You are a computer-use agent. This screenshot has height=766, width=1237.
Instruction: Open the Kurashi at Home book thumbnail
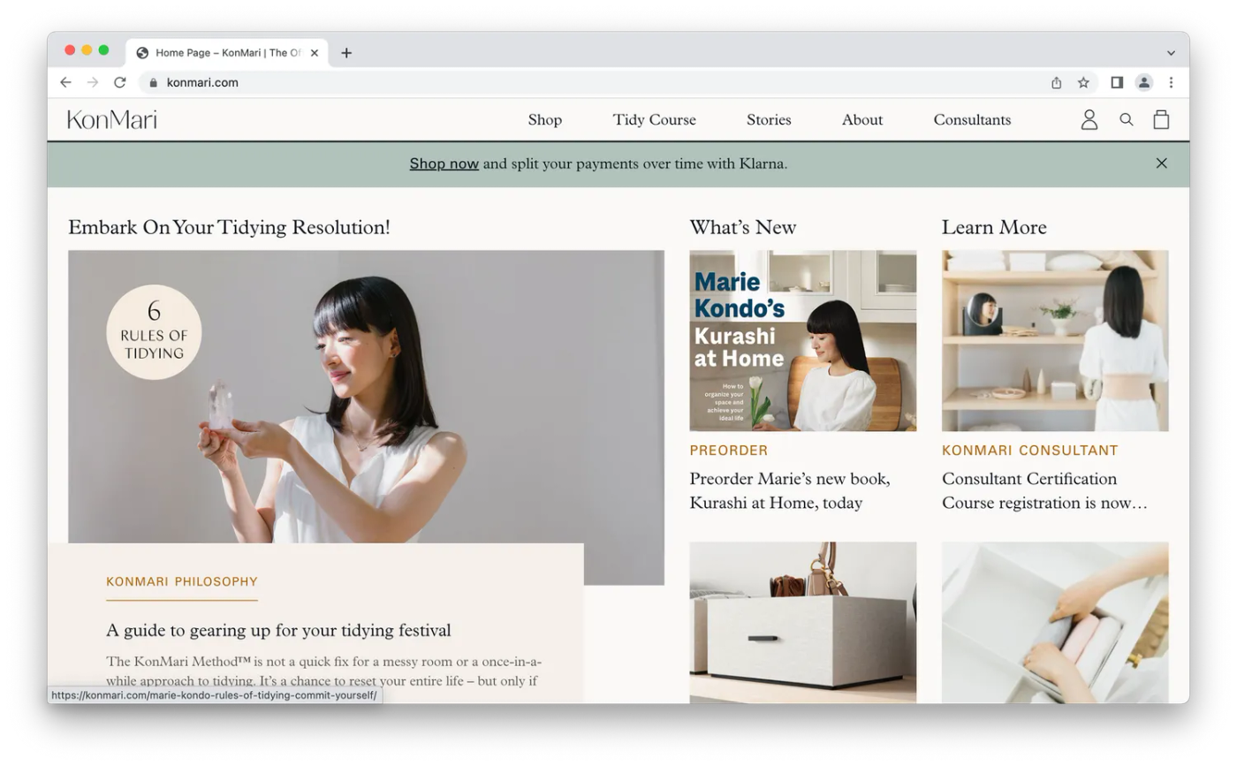pyautogui.click(x=802, y=340)
